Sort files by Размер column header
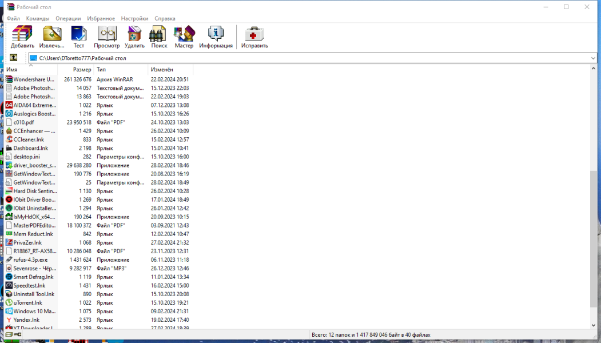This screenshot has height=343, width=601. pyautogui.click(x=75, y=69)
